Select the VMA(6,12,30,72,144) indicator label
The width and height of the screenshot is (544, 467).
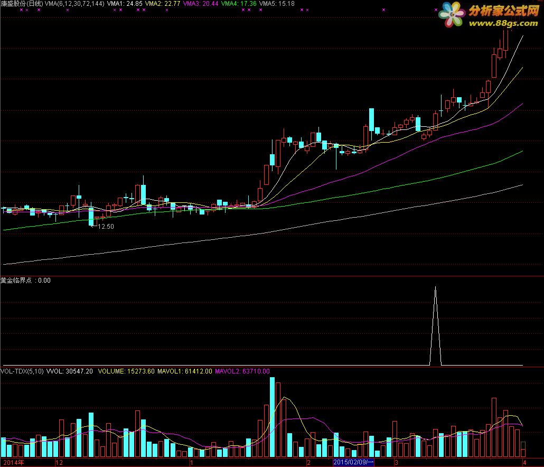pos(74,4)
